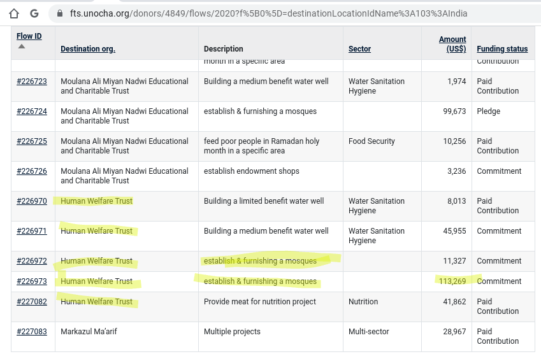Click the 3,236 amount value

(x=456, y=171)
